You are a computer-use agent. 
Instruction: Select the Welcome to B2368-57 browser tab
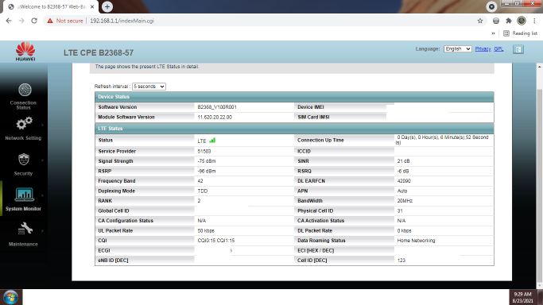click(x=51, y=7)
